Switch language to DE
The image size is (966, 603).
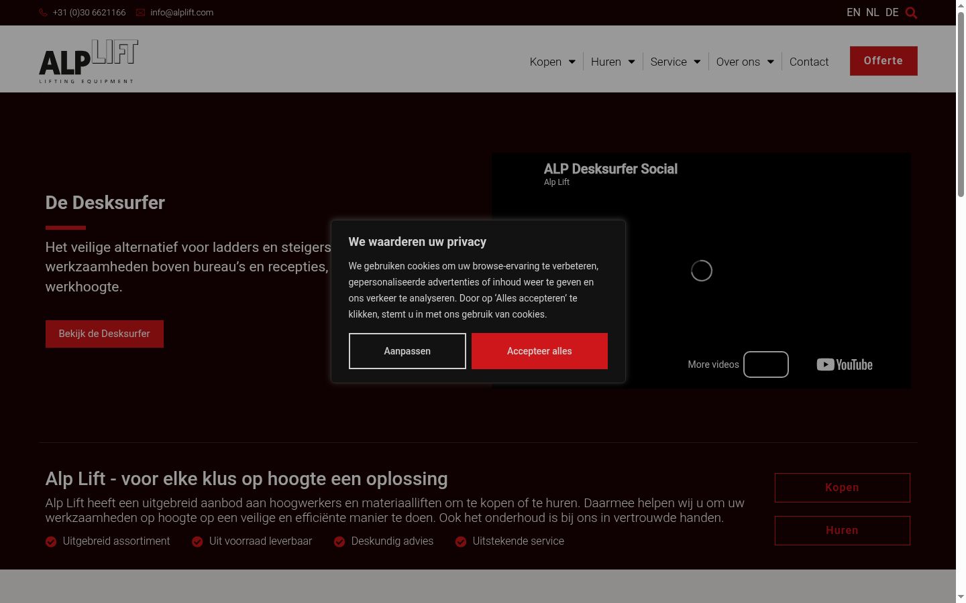[892, 13]
